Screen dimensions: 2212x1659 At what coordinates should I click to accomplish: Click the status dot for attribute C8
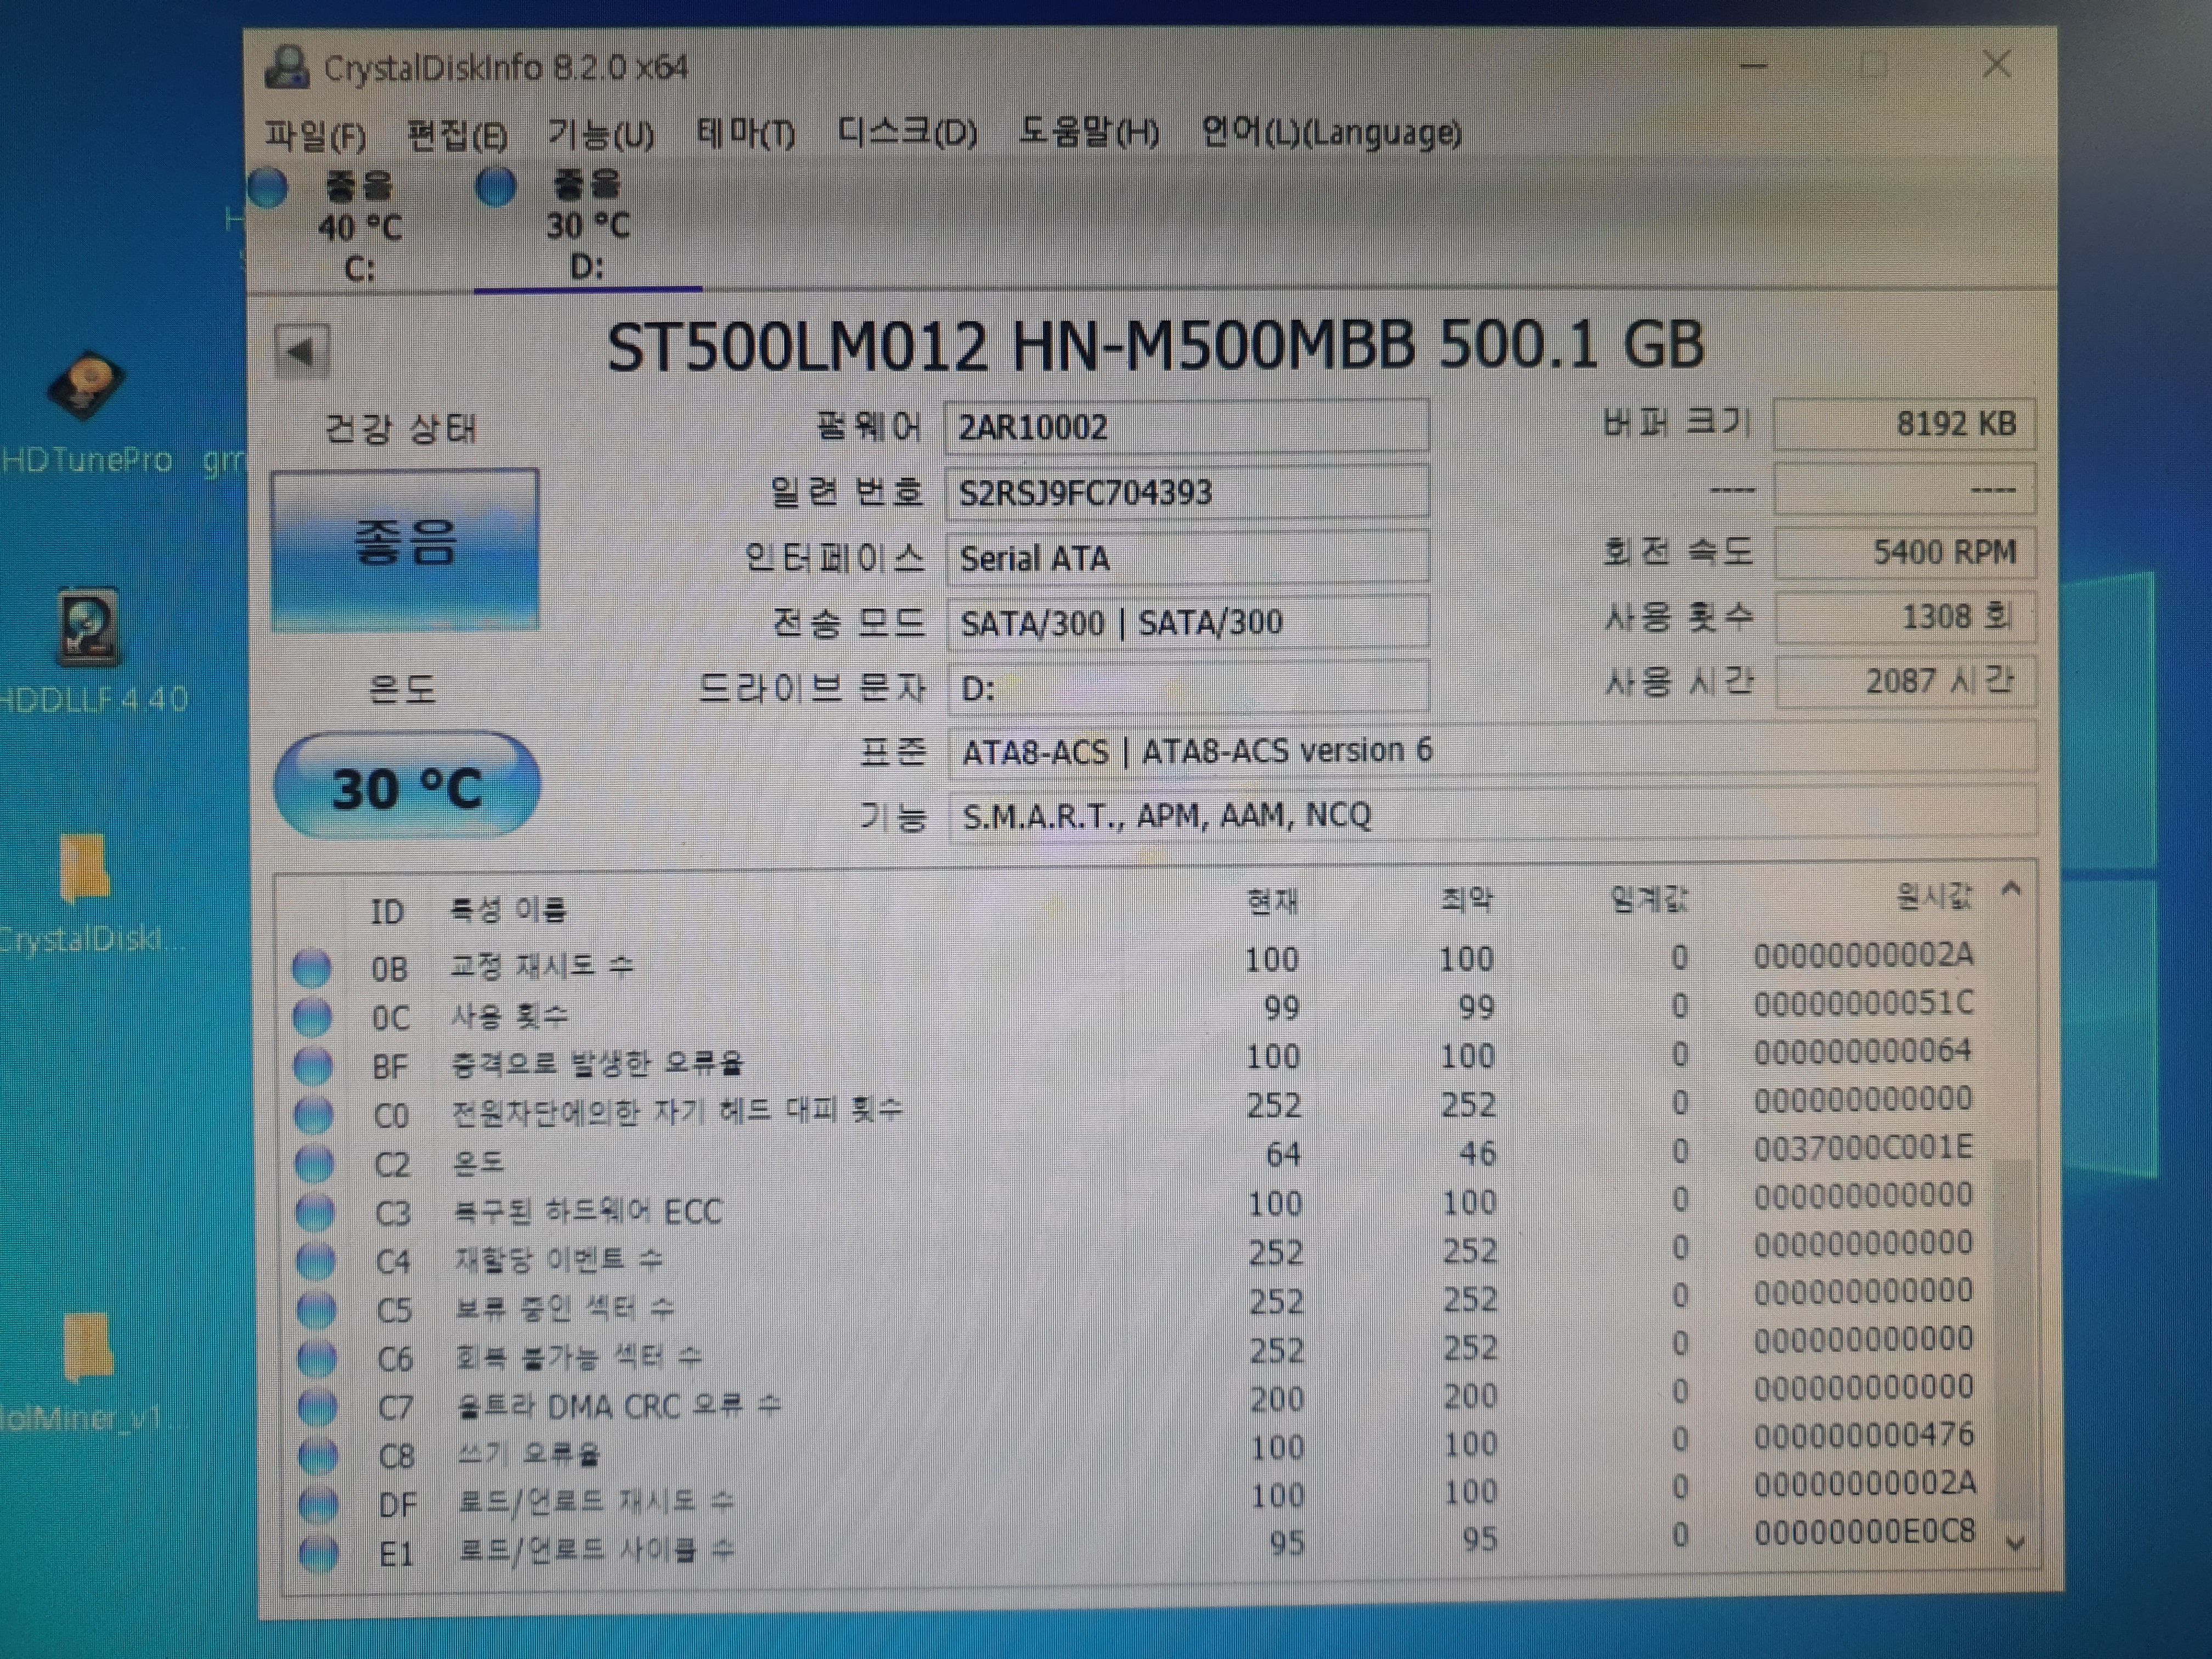(x=319, y=1456)
